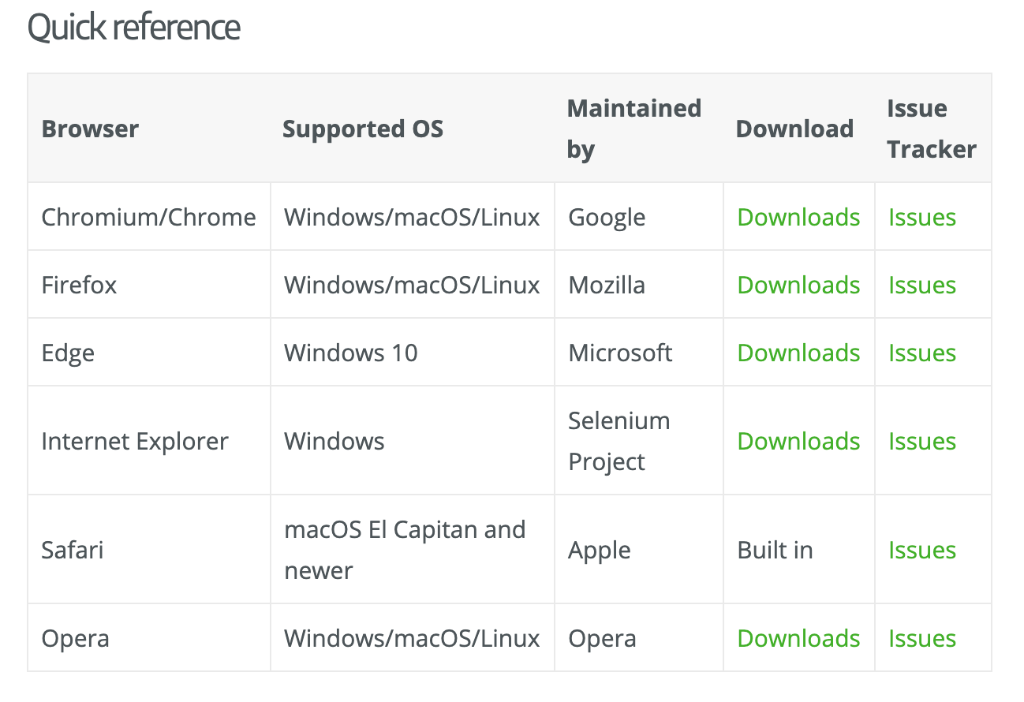
Task: Open the Firefox Issues tracker link
Action: pos(922,286)
